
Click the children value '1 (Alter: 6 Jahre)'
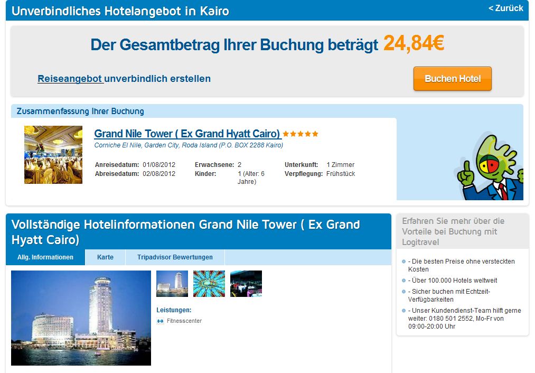click(251, 178)
